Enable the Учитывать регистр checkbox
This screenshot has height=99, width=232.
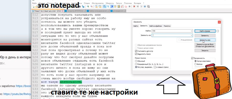pos(136,51)
